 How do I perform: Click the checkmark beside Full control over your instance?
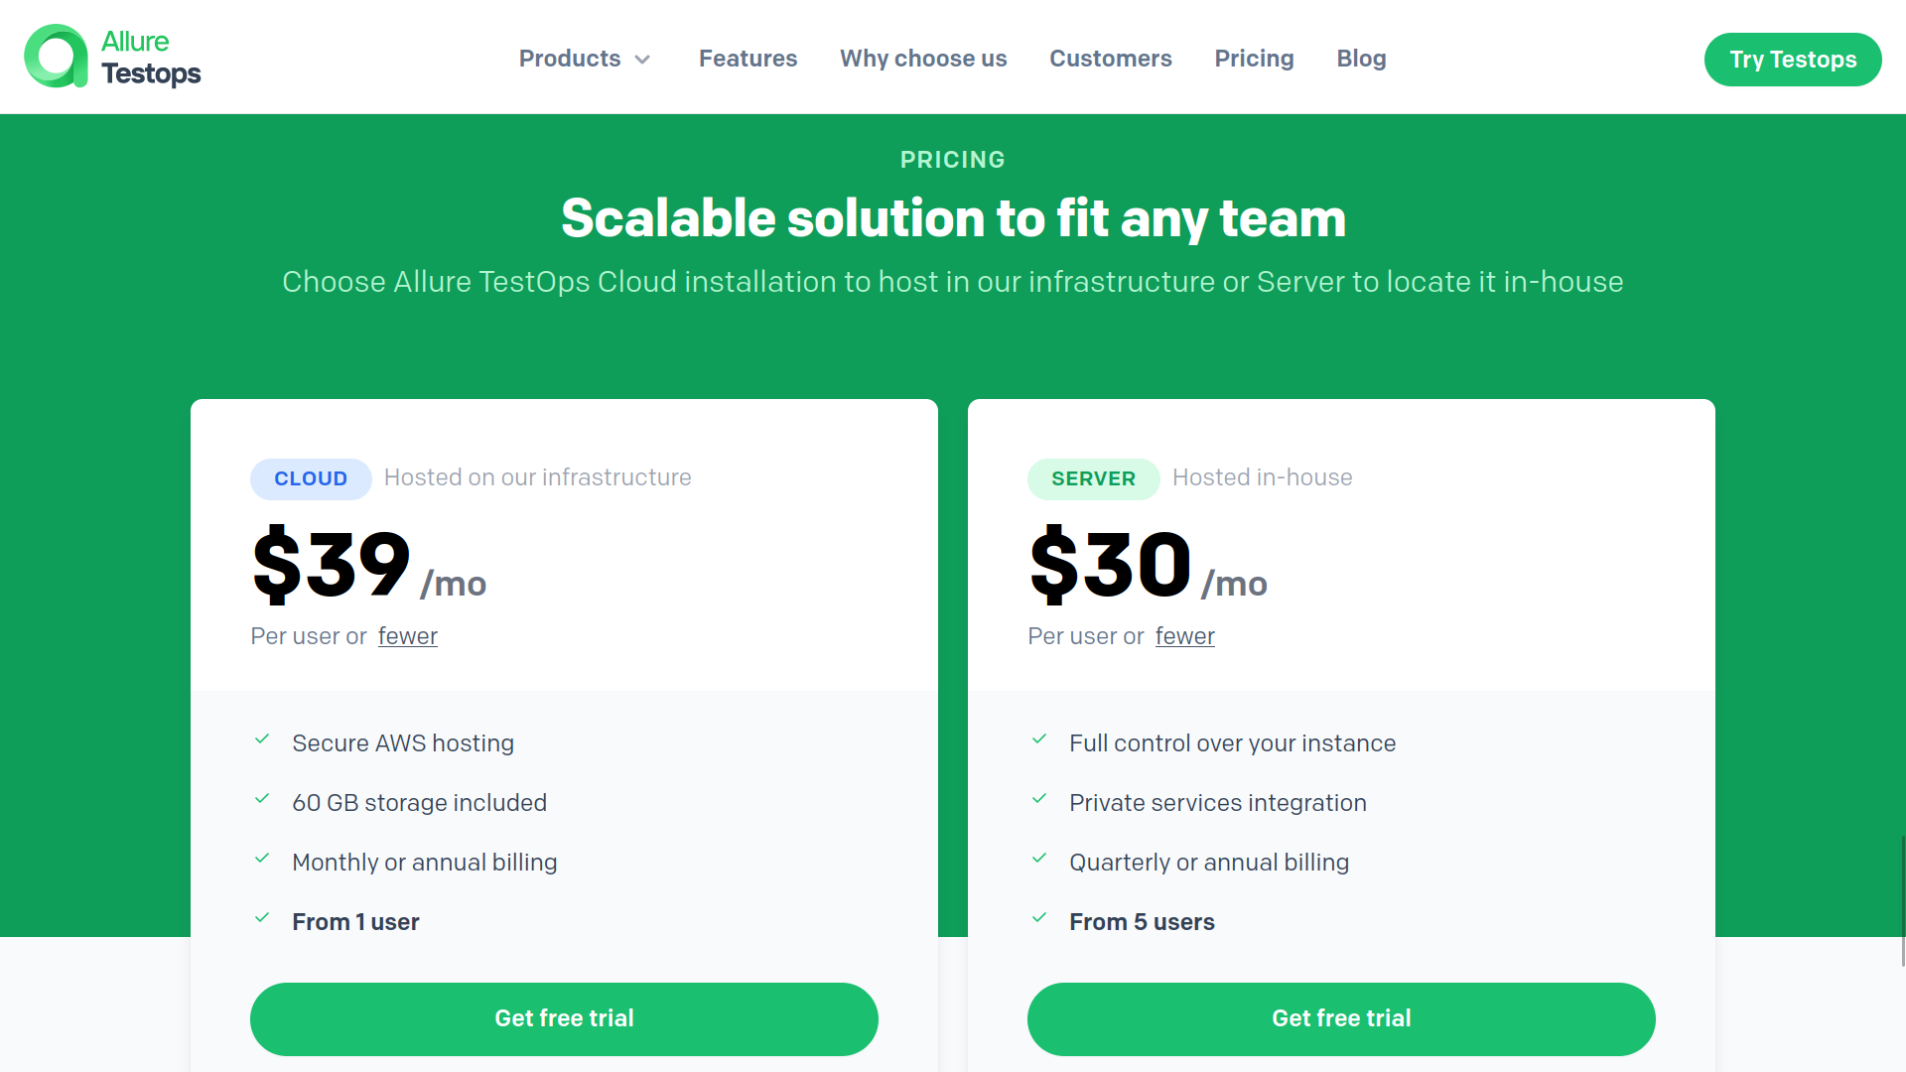click(1040, 739)
